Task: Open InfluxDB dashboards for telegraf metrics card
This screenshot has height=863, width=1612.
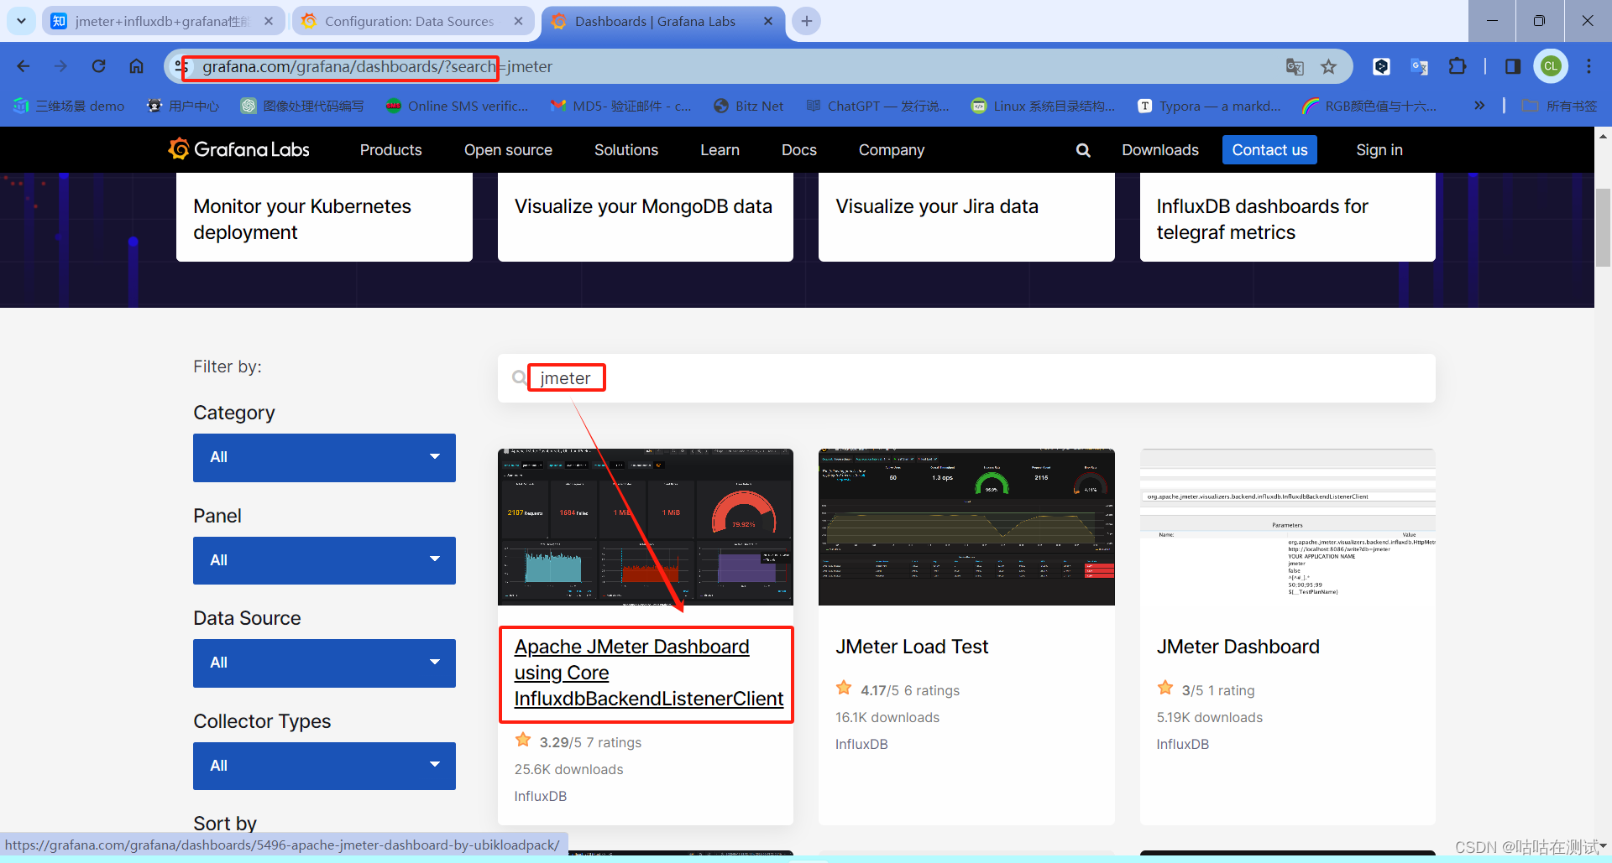Action: [x=1287, y=217]
